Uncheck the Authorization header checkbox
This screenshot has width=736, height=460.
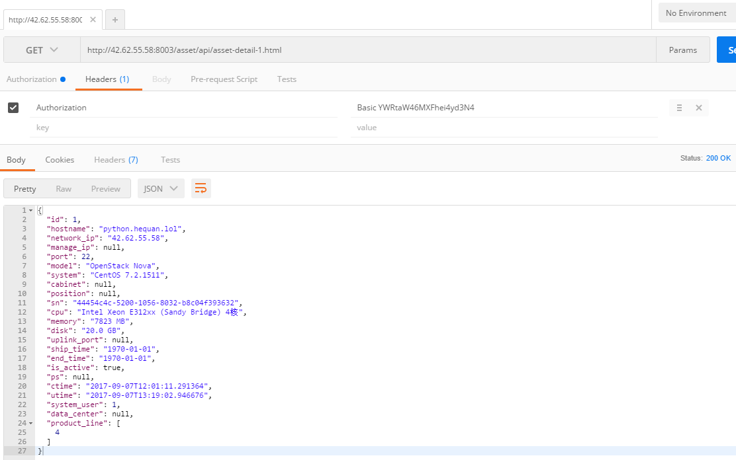(x=13, y=108)
